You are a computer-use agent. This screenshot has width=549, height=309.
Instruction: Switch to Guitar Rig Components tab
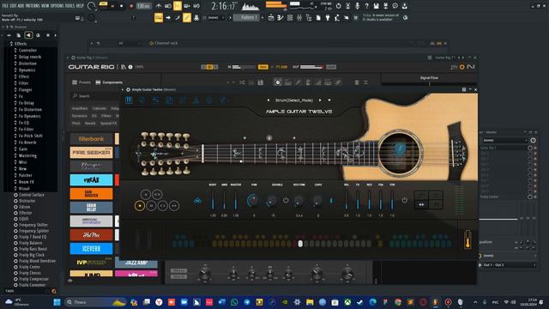point(109,82)
